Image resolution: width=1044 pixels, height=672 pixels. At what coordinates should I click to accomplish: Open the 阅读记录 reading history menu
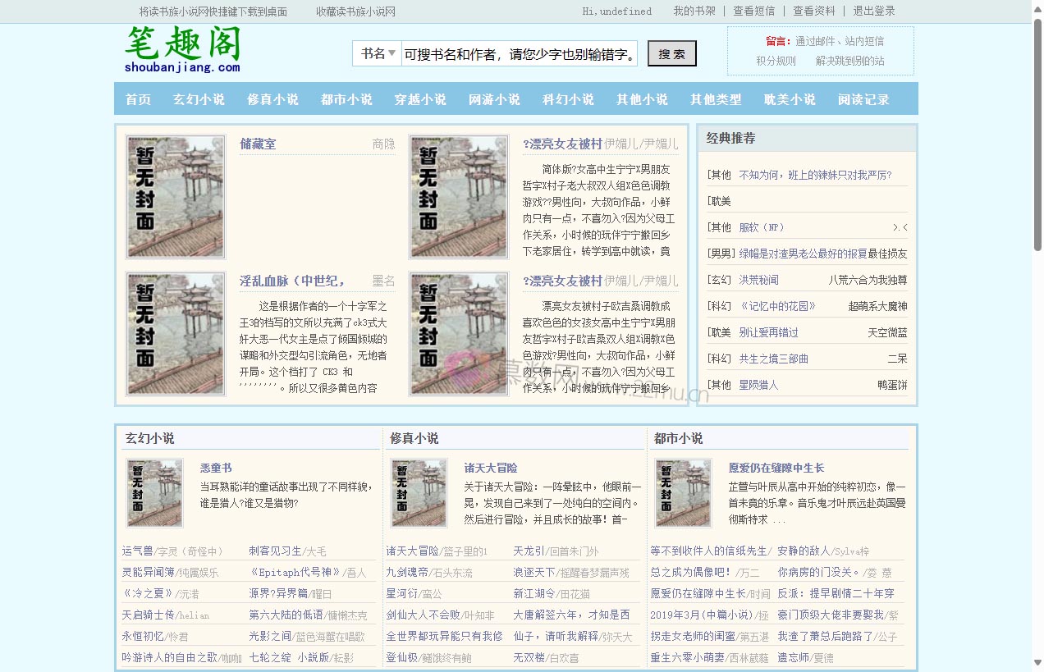863,98
